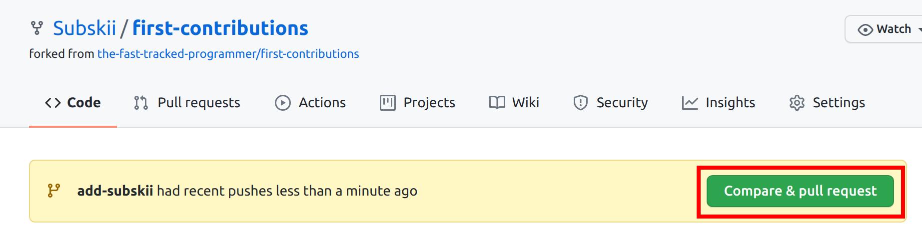Click the Projects board icon
This screenshot has width=922, height=232.
(x=387, y=103)
